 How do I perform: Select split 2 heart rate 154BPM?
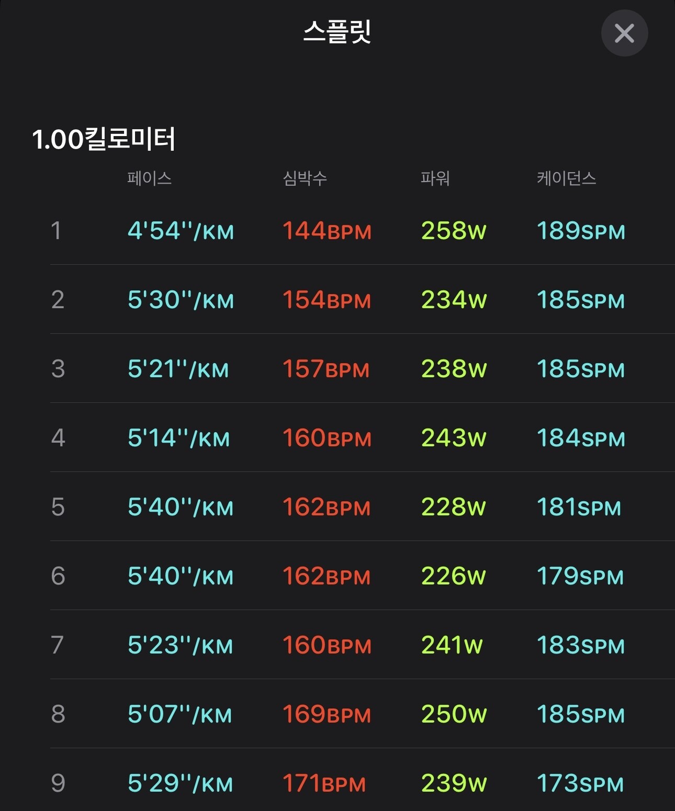327,300
